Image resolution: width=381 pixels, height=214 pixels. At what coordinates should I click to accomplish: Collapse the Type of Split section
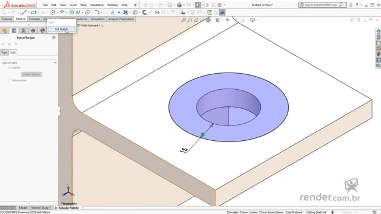[x=55, y=62]
